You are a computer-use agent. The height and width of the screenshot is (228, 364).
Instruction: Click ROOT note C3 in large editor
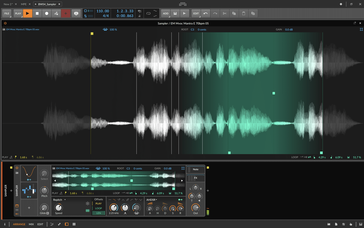click(192, 29)
